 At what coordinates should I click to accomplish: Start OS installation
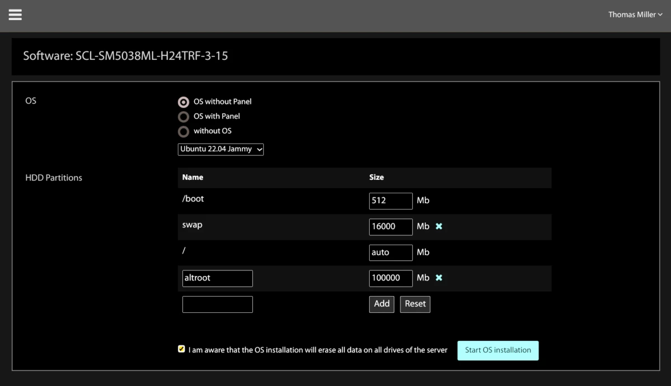[498, 350]
